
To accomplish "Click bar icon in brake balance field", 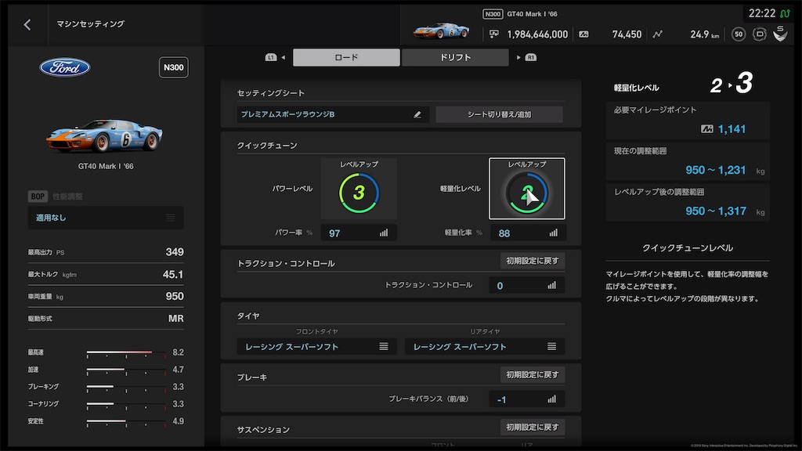I will click(x=551, y=399).
